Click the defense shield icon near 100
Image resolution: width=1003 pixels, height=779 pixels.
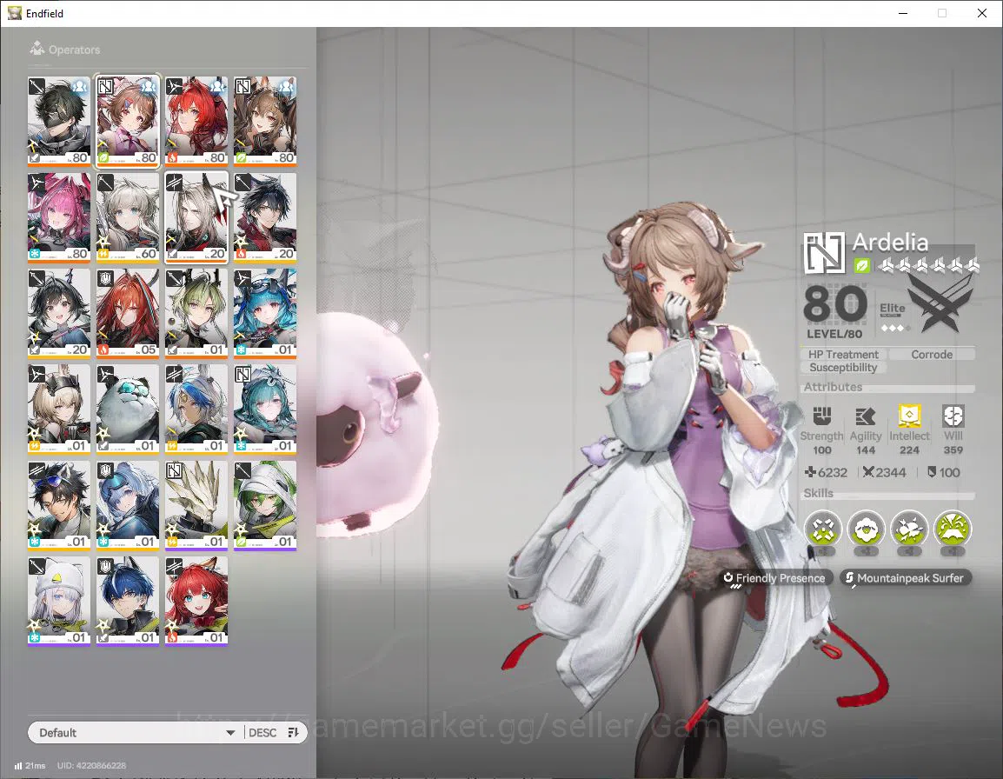pyautogui.click(x=932, y=472)
